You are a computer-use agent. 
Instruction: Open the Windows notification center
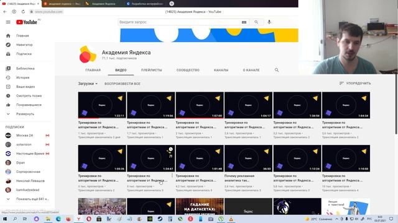391,219
